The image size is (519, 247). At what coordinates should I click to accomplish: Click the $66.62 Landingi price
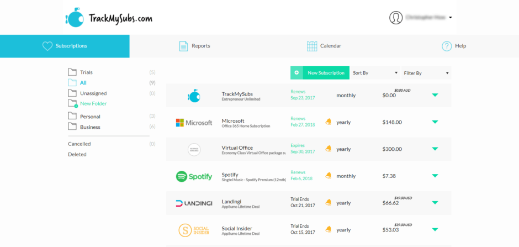[x=390, y=203]
